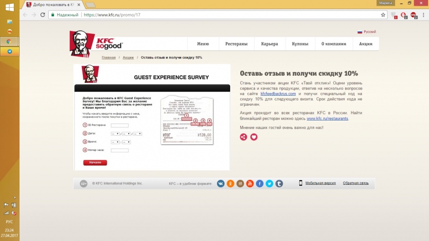This screenshot has width=429, height=241.
Task: Follow the kfcfeedbackrus.com link
Action: tap(278, 94)
